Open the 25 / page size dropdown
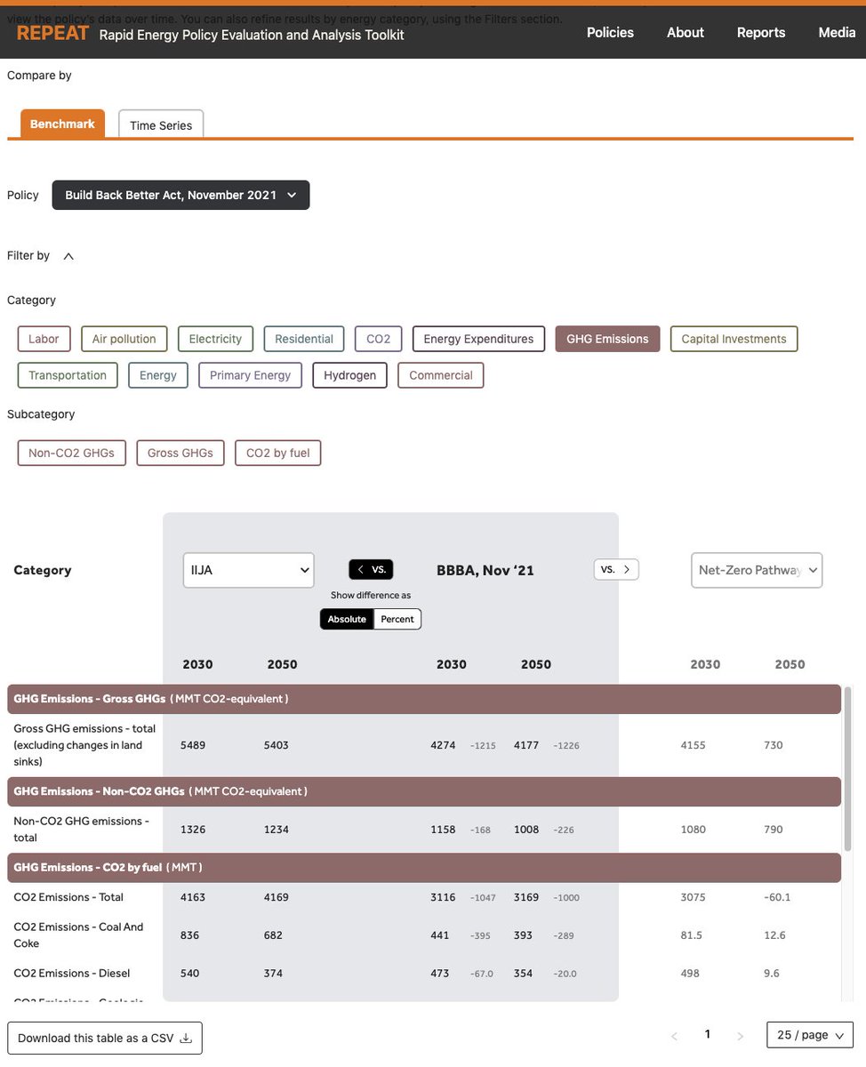866x1067 pixels. [810, 1035]
